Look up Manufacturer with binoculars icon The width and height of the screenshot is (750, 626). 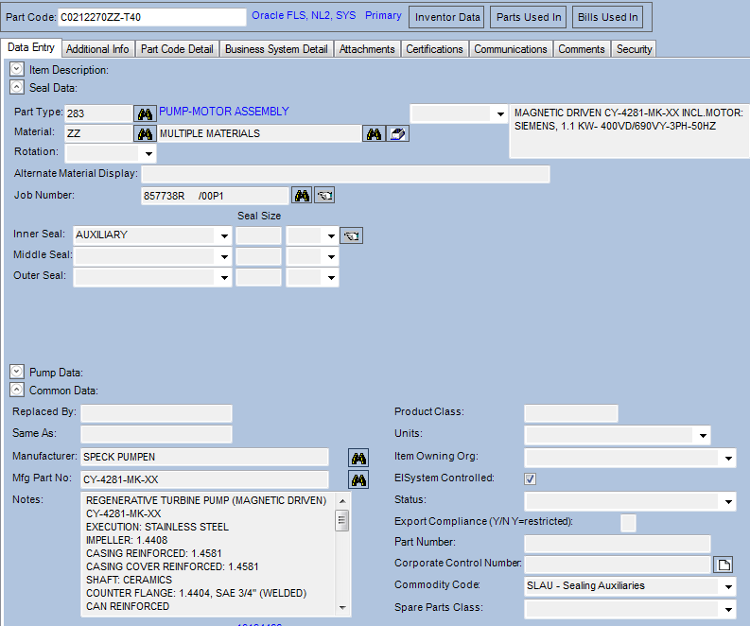coord(358,458)
